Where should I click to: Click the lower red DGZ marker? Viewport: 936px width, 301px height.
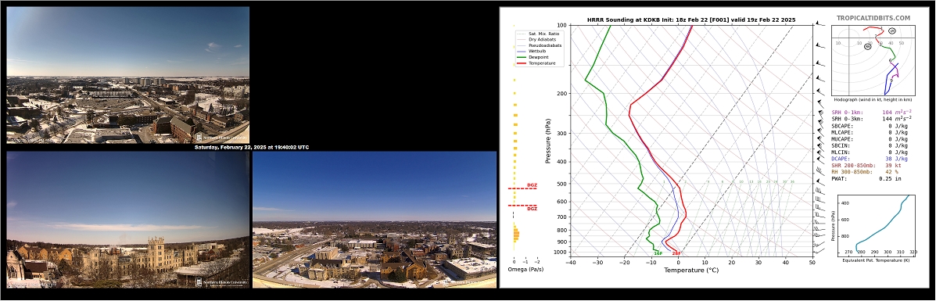(531, 209)
